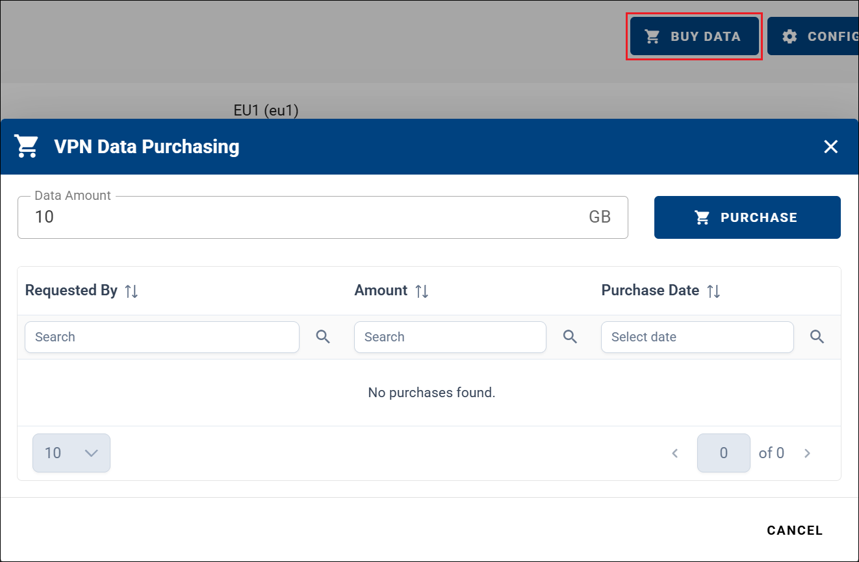Click the CANCEL button
The width and height of the screenshot is (859, 562).
pyautogui.click(x=795, y=530)
